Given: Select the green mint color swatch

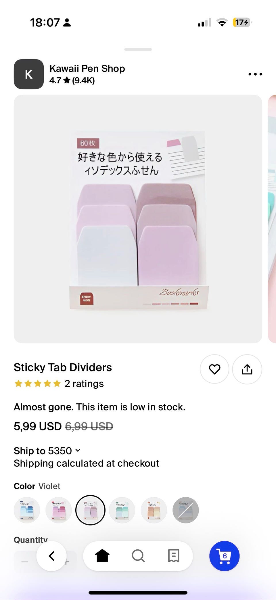Looking at the screenshot, I should click(x=122, y=510).
